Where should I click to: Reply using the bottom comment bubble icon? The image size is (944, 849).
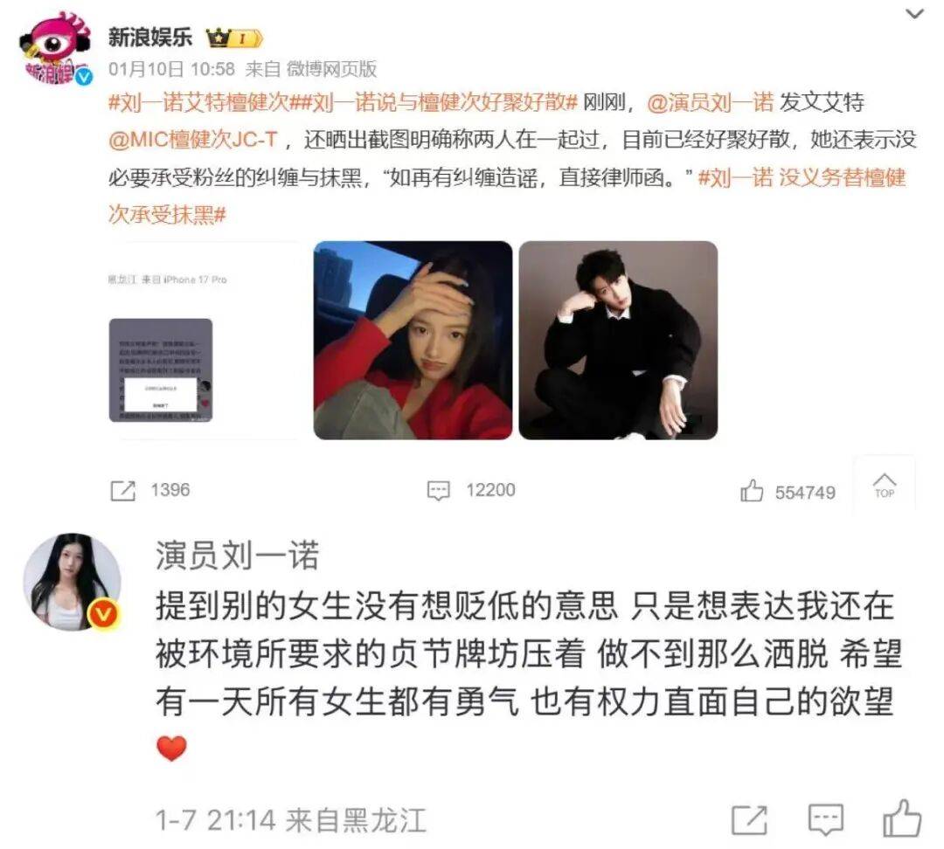pos(825,819)
